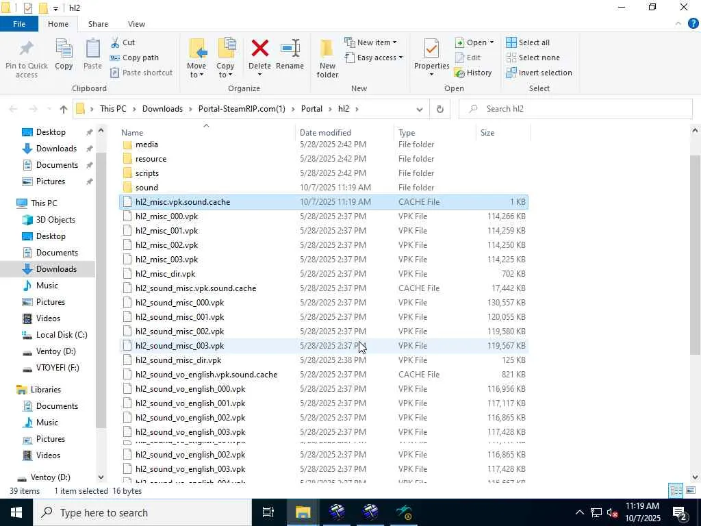This screenshot has width=701, height=526.
Task: Open the notification center icon
Action: (680, 512)
